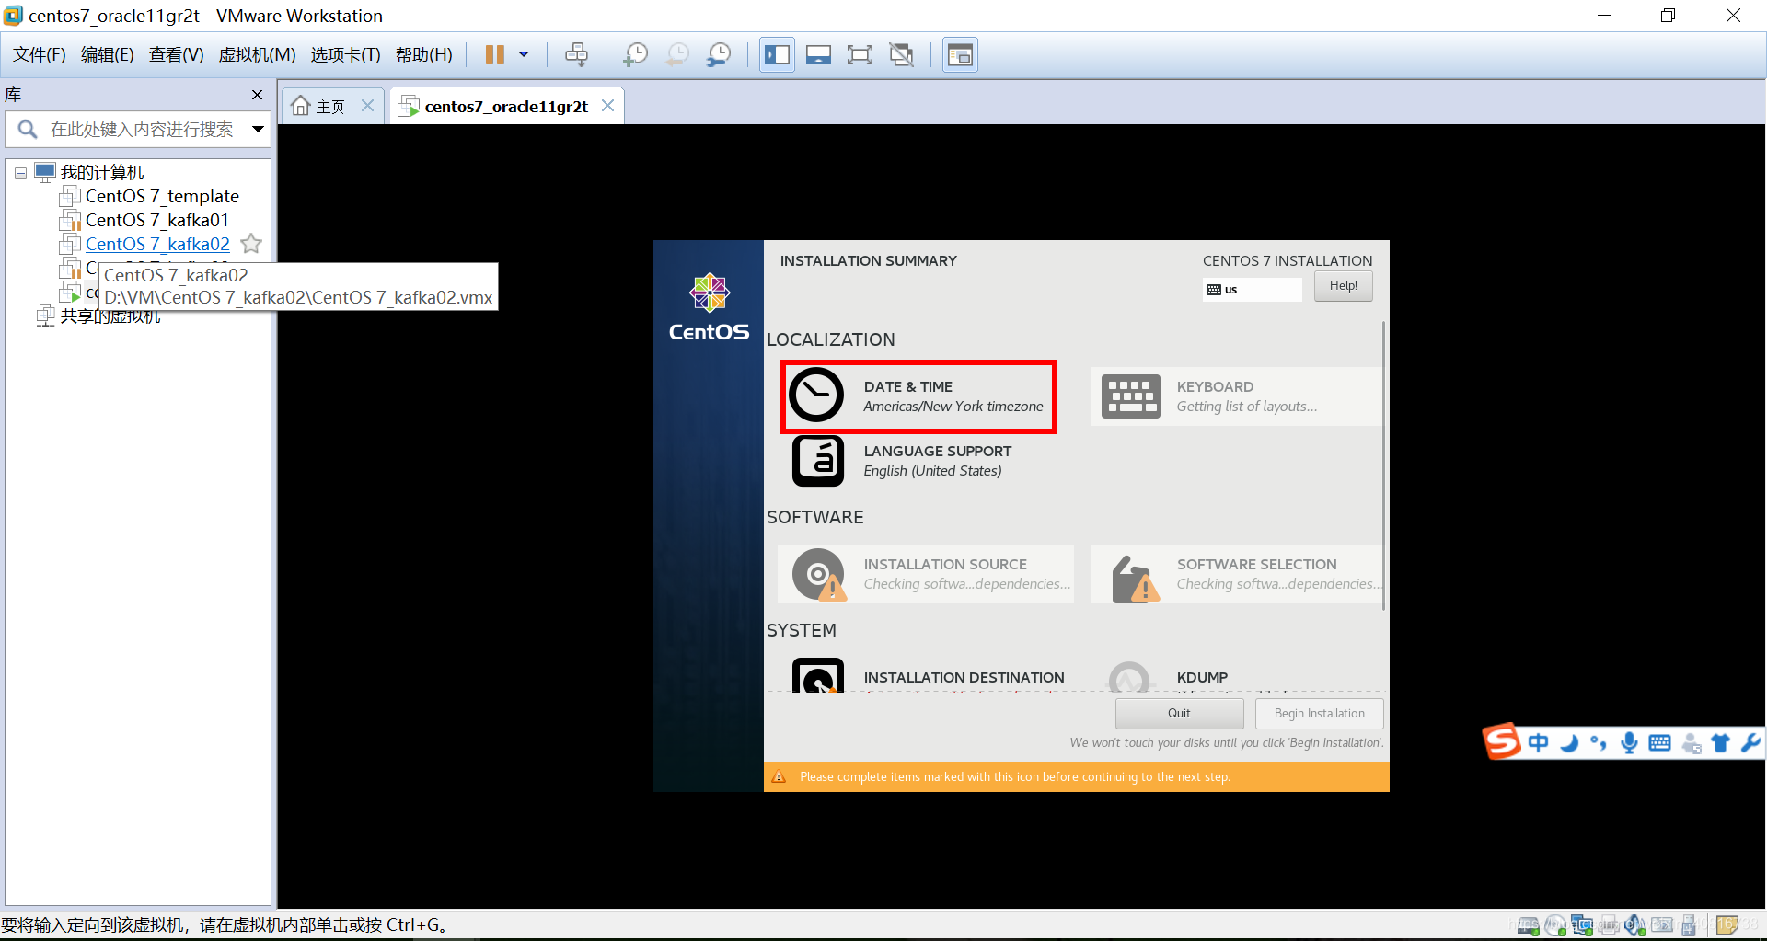Select 共享的虚拟机 in the library
The image size is (1767, 941).
pyautogui.click(x=110, y=316)
